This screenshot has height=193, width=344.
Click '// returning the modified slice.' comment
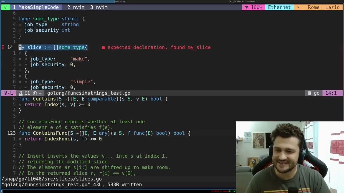tap(64, 162)
